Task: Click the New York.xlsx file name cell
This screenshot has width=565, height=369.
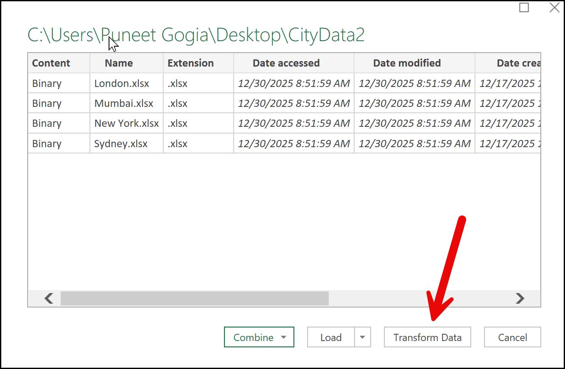Action: (x=126, y=123)
